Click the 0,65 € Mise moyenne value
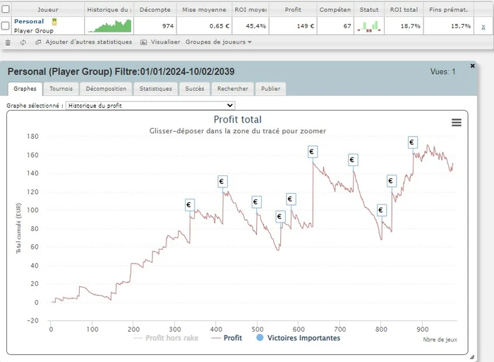The height and width of the screenshot is (362, 494). coord(219,26)
